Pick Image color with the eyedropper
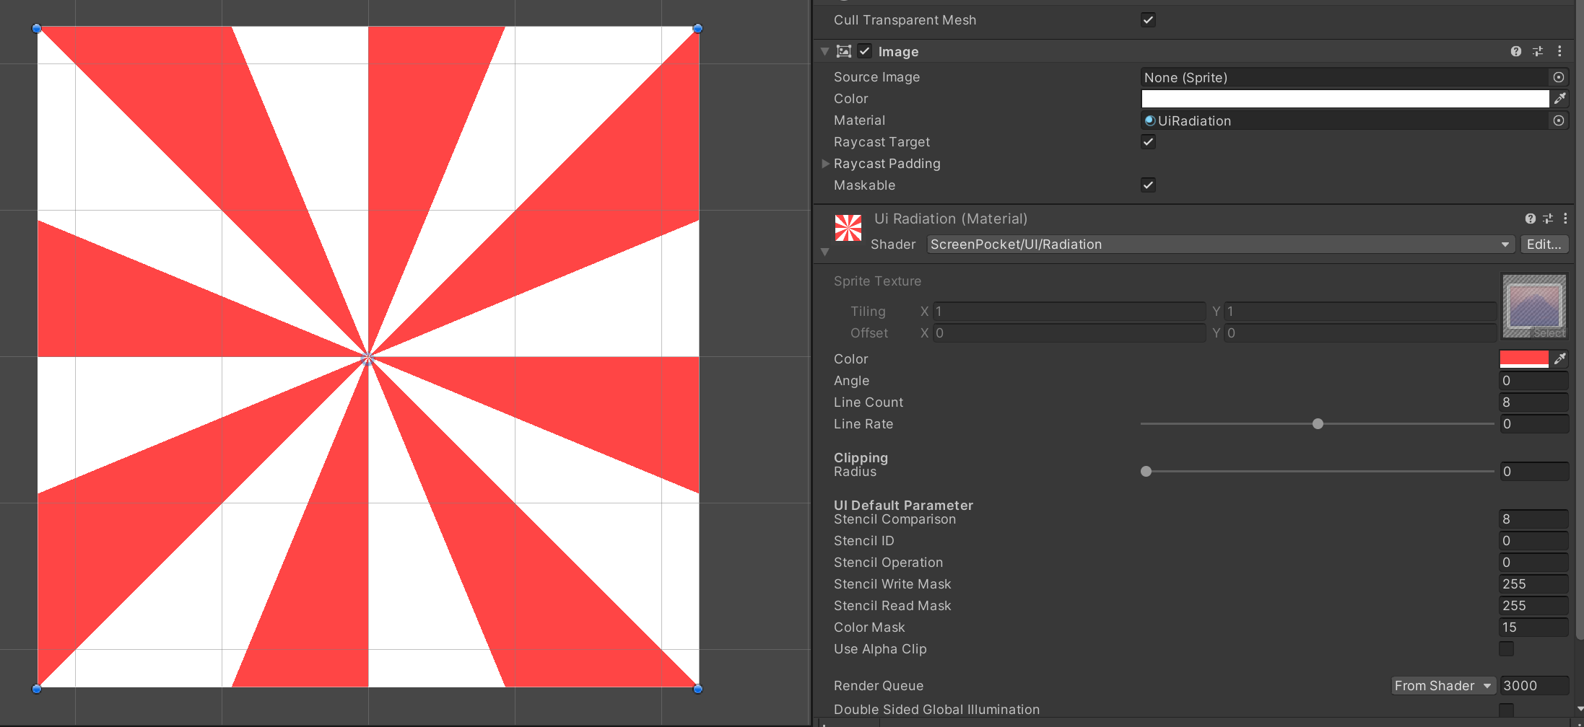The image size is (1584, 727). click(1560, 98)
